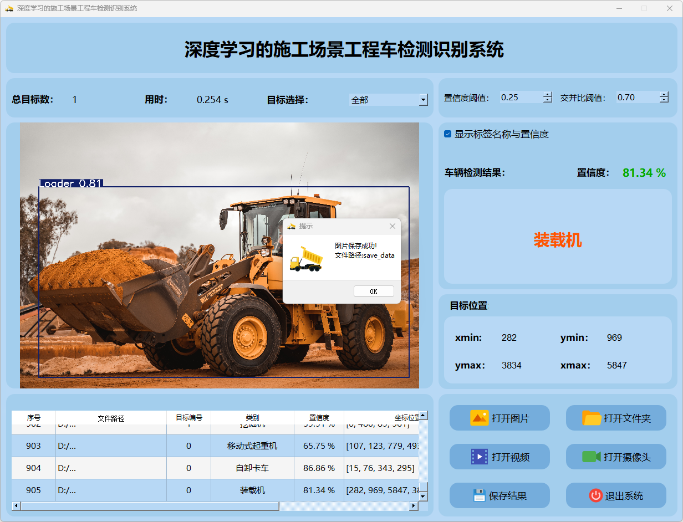Click the 置信度 column header
Viewport: 683px width, 522px height.
point(319,418)
